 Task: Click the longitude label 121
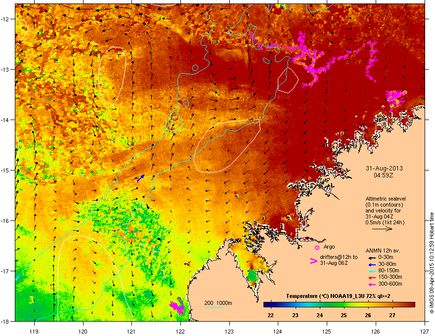(131, 331)
